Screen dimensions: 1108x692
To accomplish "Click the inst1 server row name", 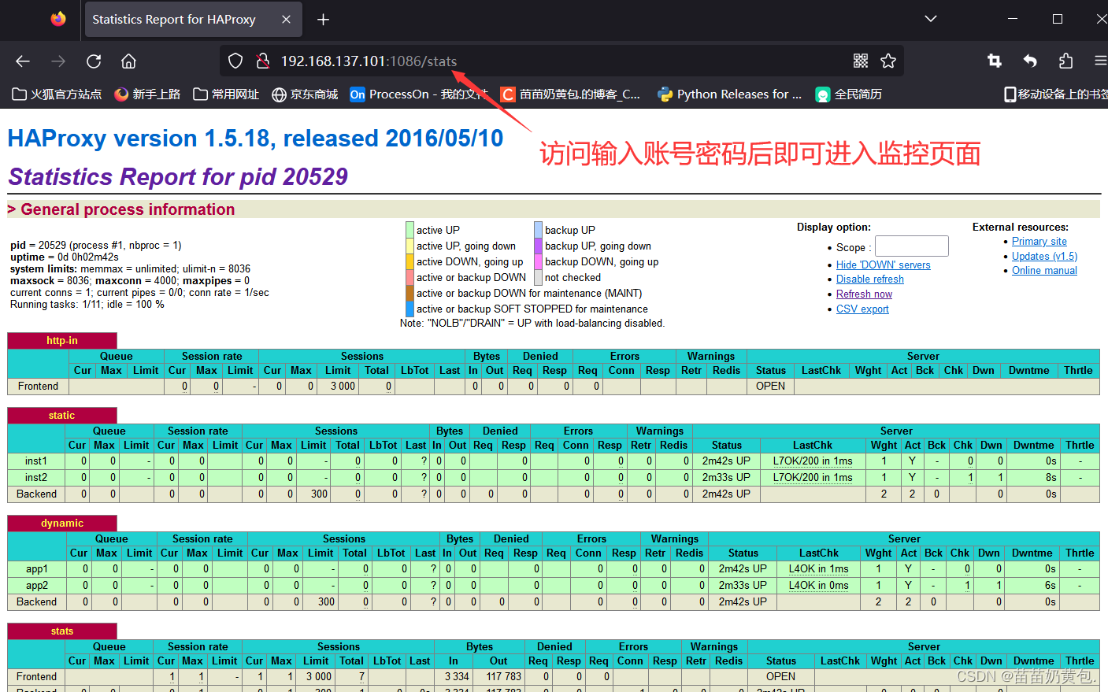I will 36,461.
